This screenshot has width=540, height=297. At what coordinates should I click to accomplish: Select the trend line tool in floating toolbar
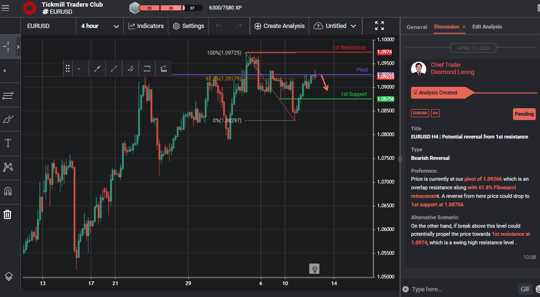coord(114,69)
